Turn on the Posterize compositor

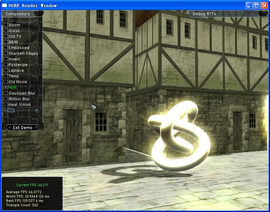(x=6, y=65)
